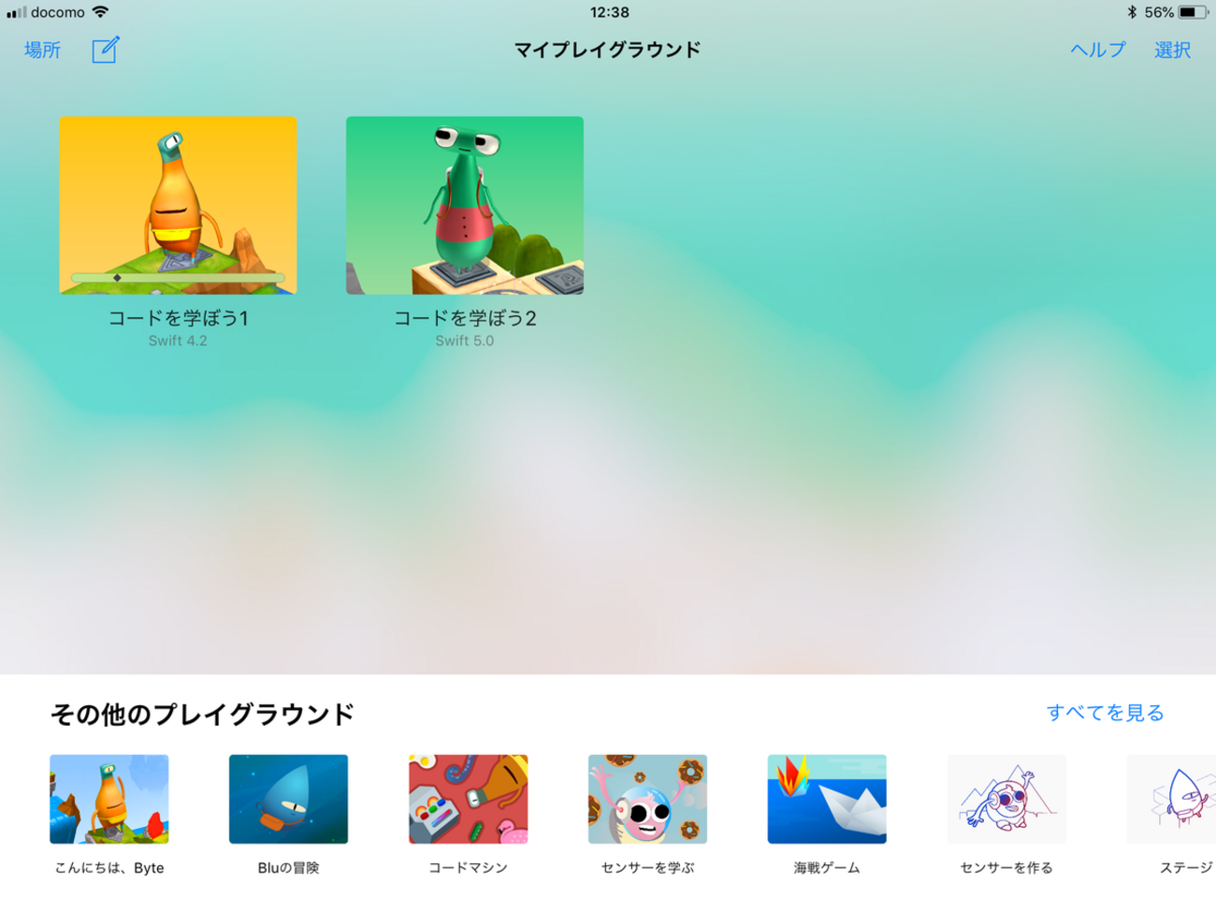Tap the battery status icon
Viewport: 1216px width, 912px height.
pos(1192,12)
